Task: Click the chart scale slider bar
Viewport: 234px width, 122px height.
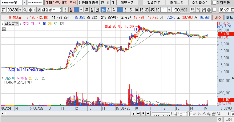Action: click(x=162, y=114)
